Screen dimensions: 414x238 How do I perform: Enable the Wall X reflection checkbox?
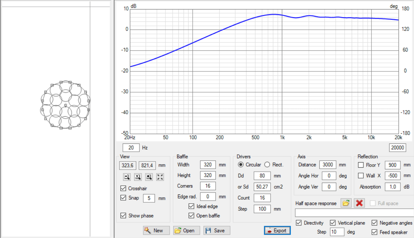[361, 176]
